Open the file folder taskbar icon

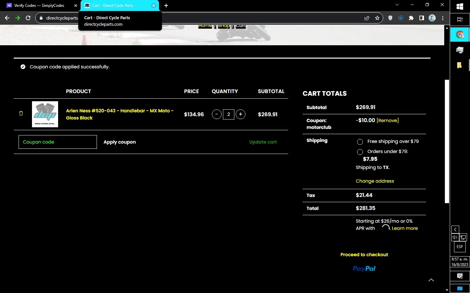pos(460,65)
